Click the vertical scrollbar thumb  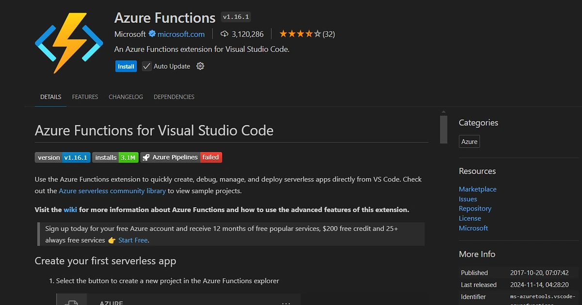click(x=443, y=130)
